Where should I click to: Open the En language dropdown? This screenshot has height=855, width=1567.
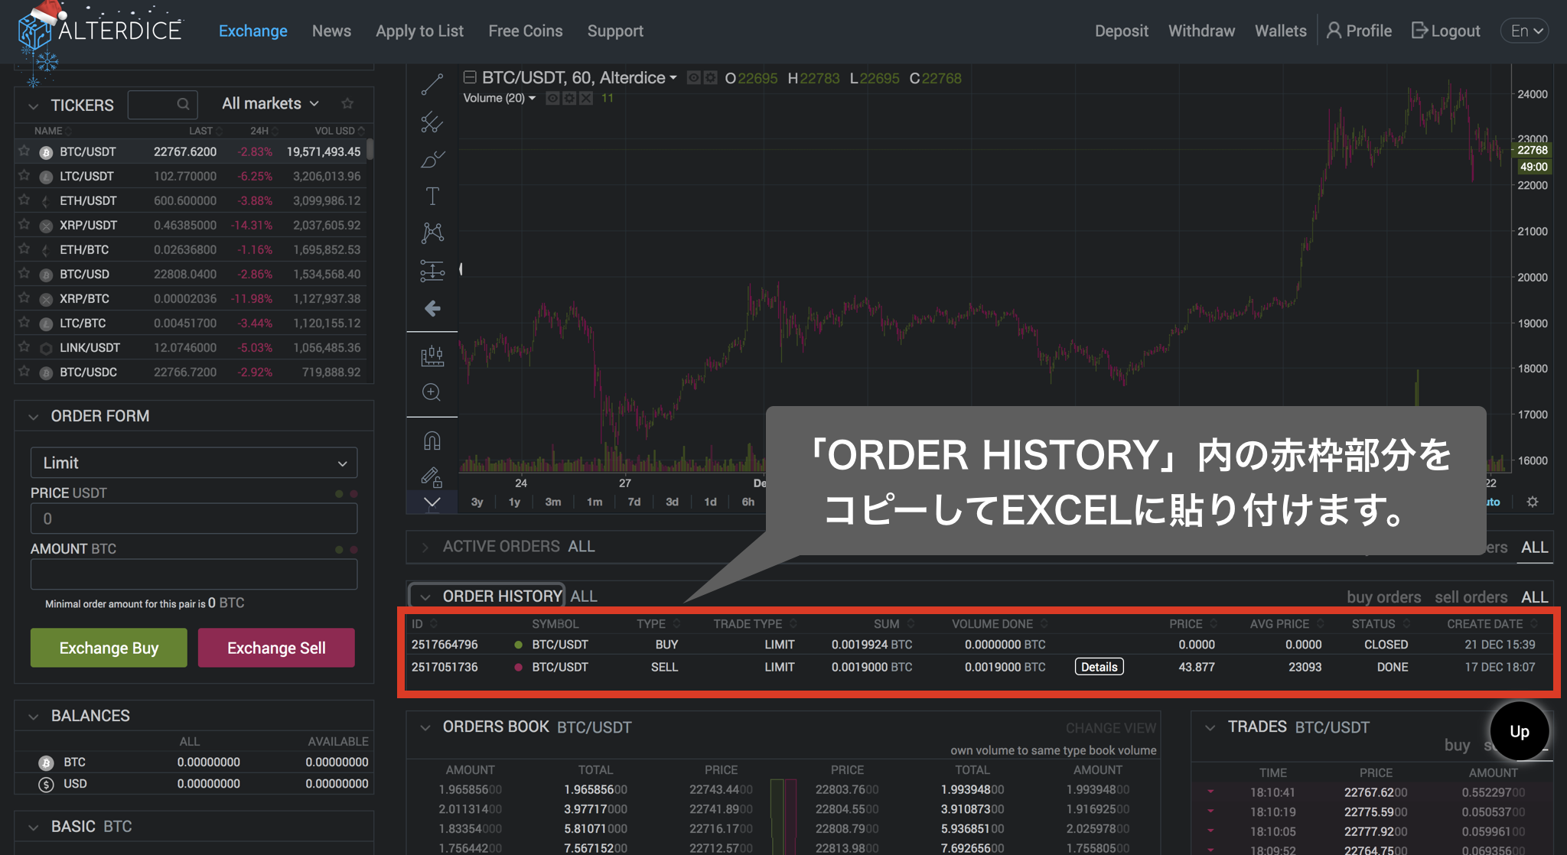1526,31
